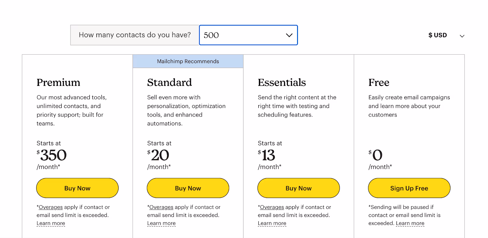The height and width of the screenshot is (238, 488).
Task: Open Overages link under Premium plan
Action: click(x=51, y=207)
